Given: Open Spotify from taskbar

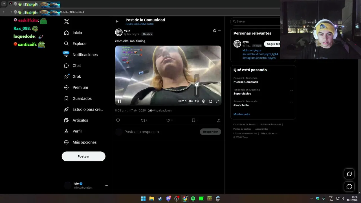Looking at the screenshot, I should point(193,198).
